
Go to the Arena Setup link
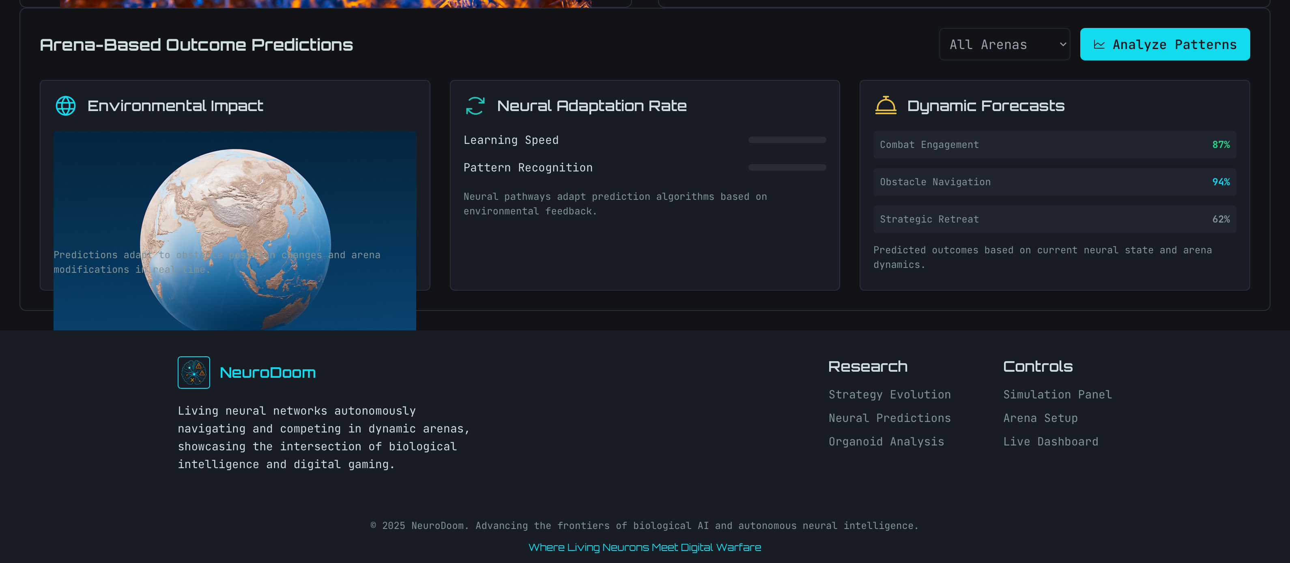[1040, 418]
